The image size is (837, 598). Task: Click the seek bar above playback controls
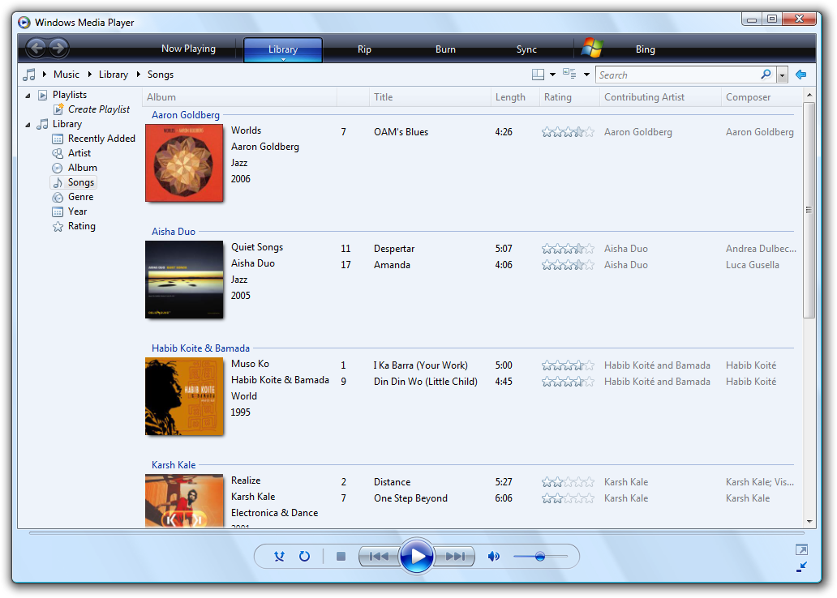click(416, 532)
